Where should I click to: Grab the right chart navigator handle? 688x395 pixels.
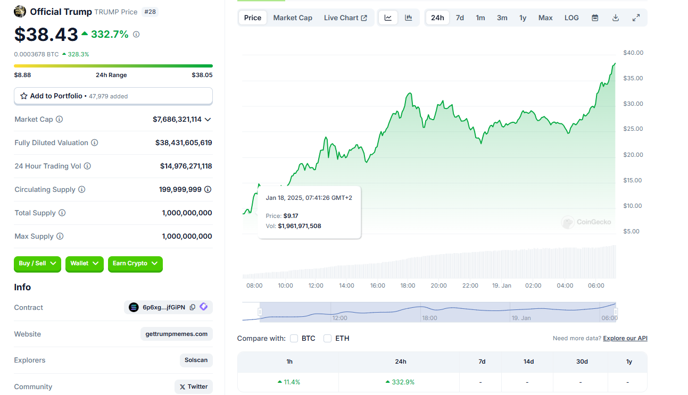tap(616, 312)
